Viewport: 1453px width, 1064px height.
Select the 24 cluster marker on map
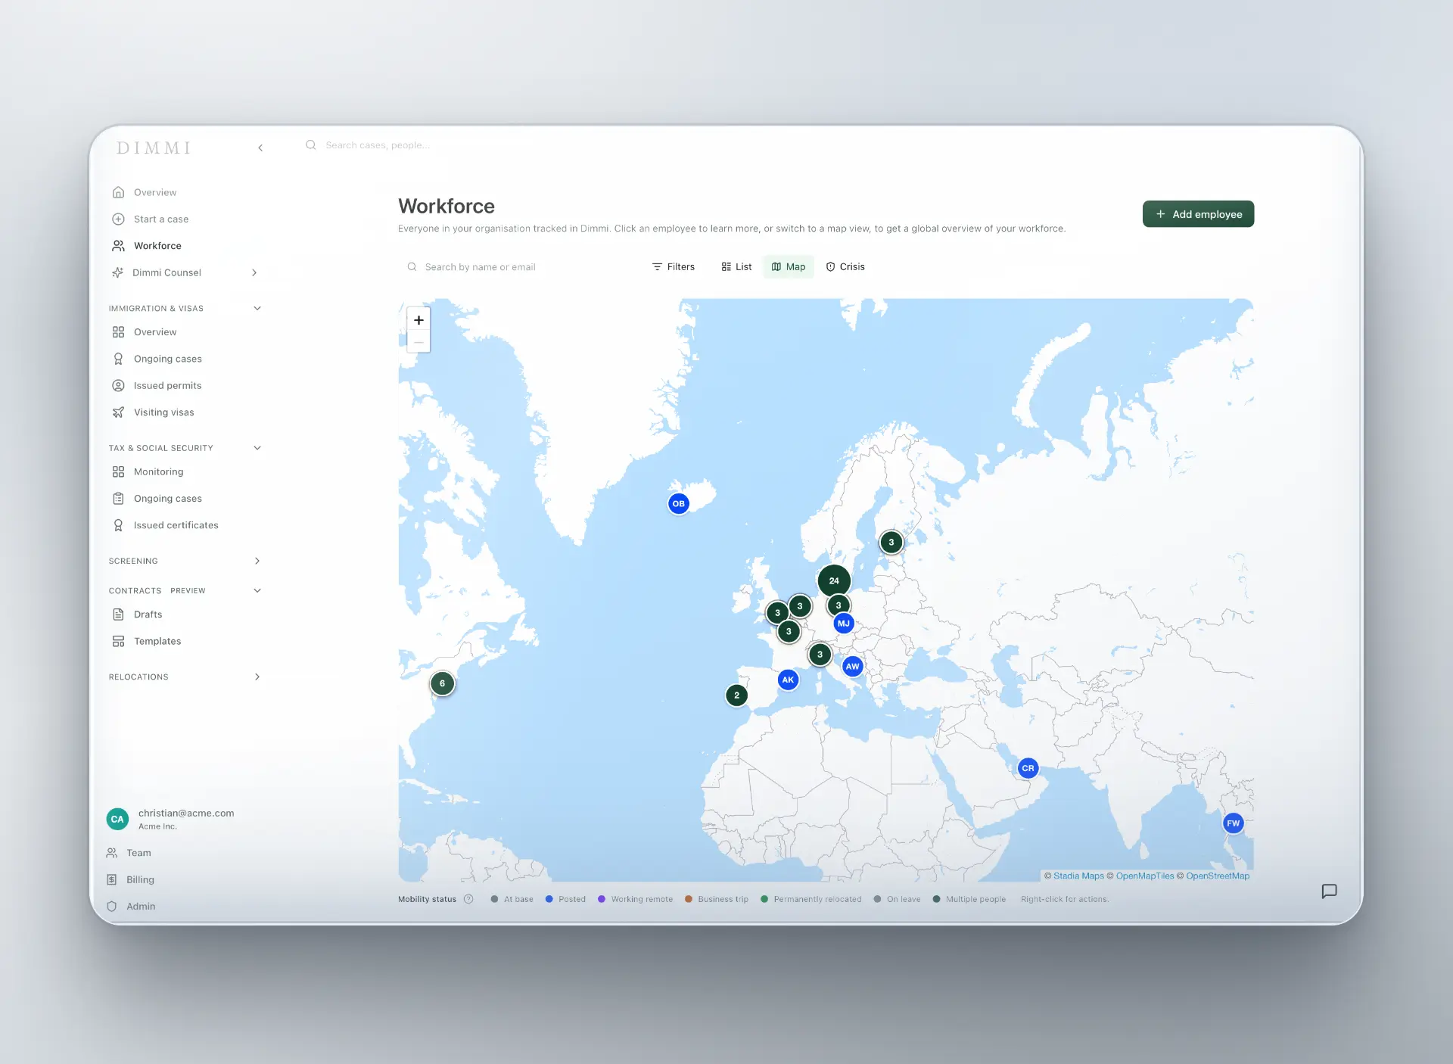834,580
